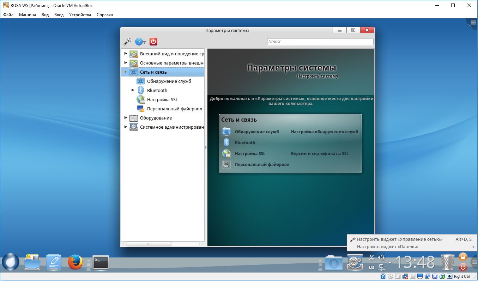Collapse the Сеть и связь tree branch arrow
Screen dimensions: 478x281
[x=126, y=72]
